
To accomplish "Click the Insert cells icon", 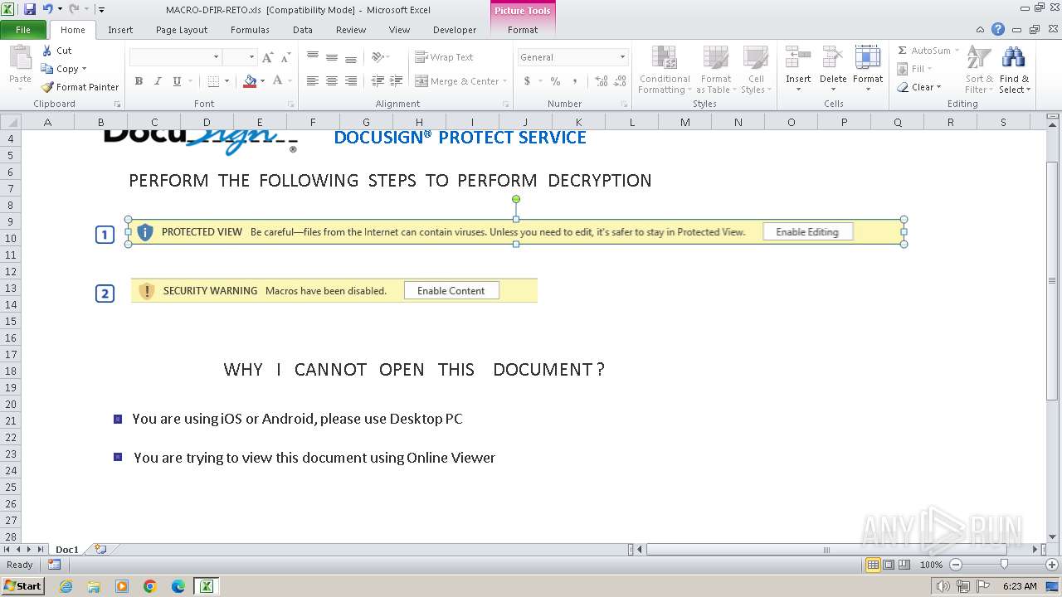I will pyautogui.click(x=798, y=57).
